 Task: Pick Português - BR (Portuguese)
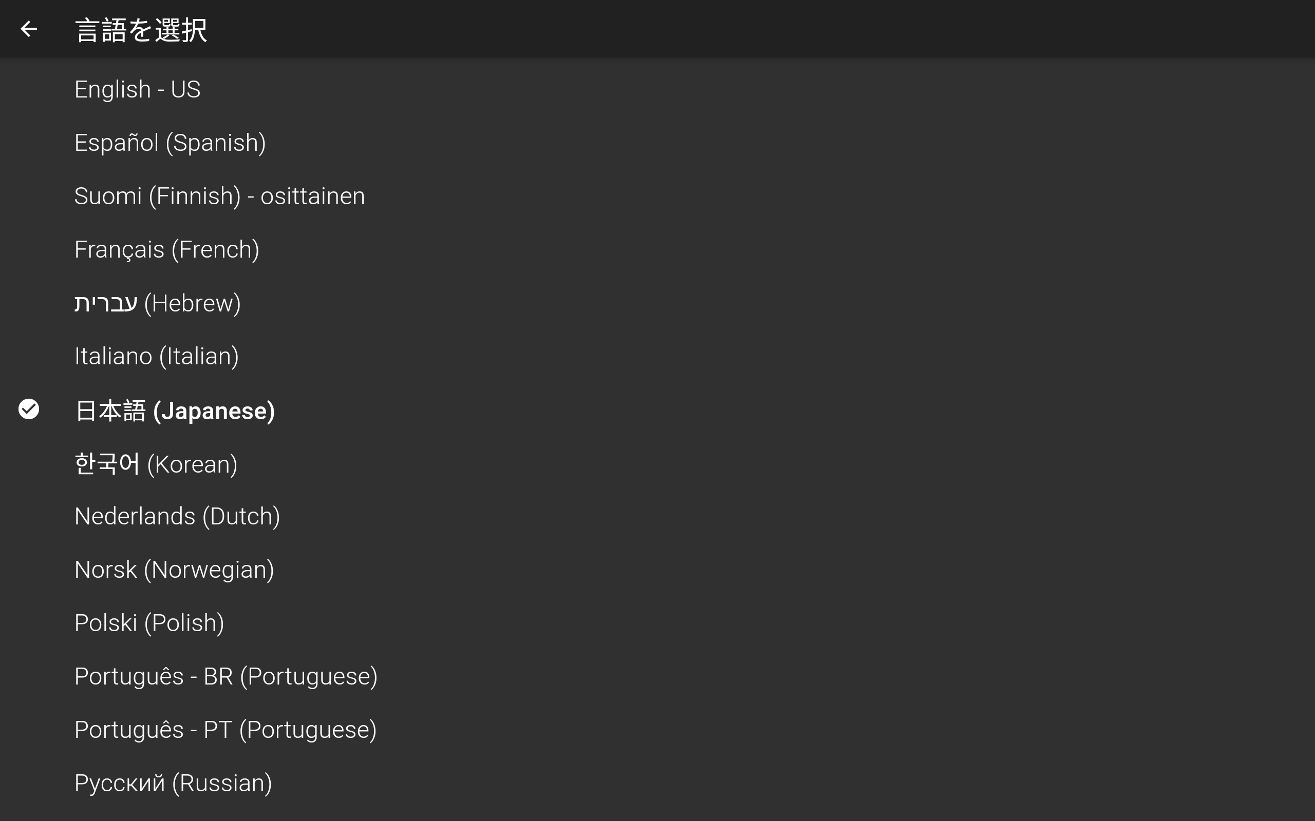pos(657,677)
